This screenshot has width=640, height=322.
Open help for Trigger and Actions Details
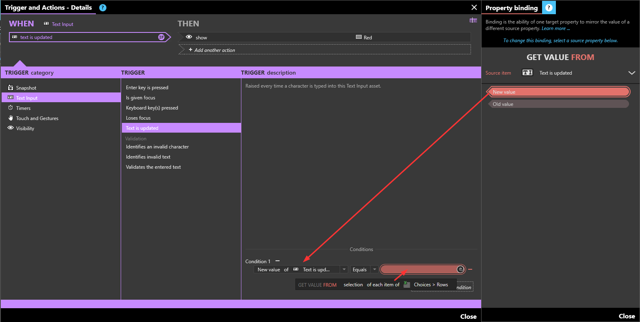point(103,8)
